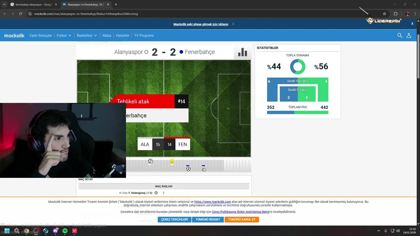Screen dimensions: 420x236
Task: Open Chrome from the taskbar
Action: tap(26, 231)
